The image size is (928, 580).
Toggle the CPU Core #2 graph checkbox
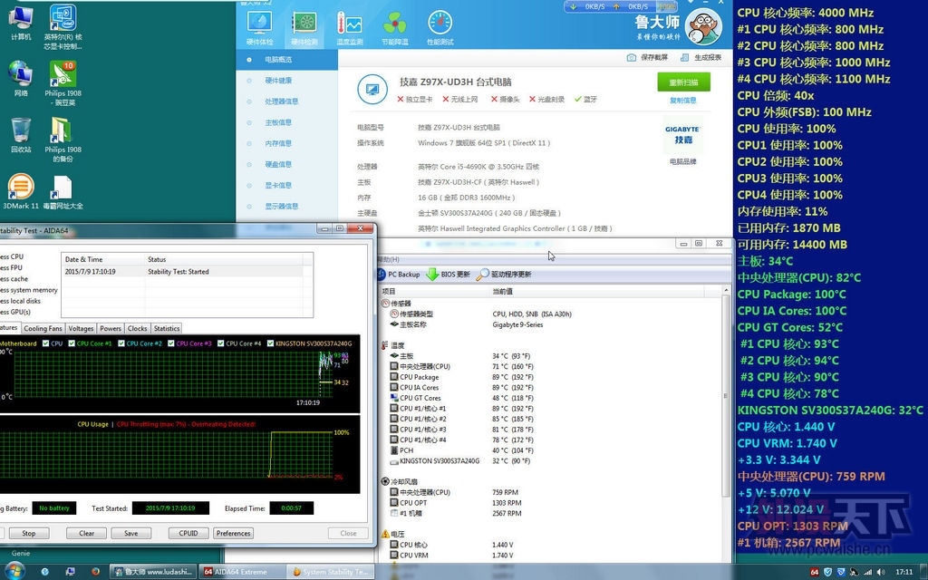(x=121, y=343)
